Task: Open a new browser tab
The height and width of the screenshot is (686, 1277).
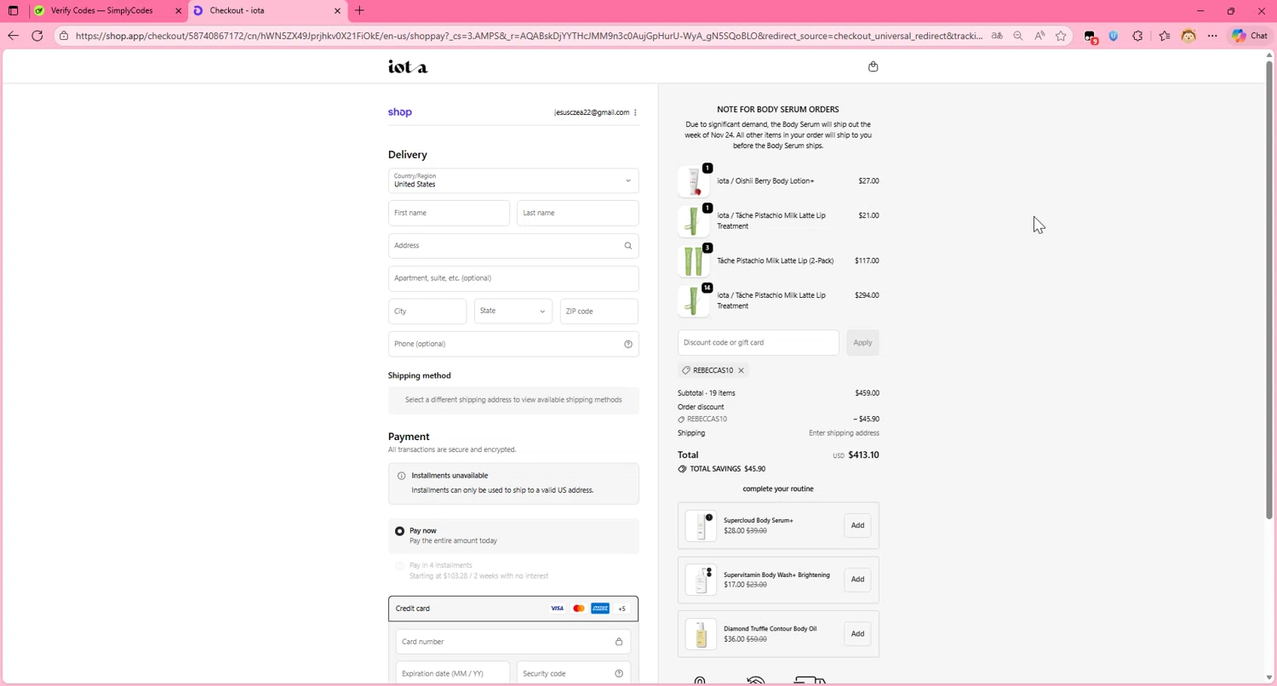Action: coord(359,11)
